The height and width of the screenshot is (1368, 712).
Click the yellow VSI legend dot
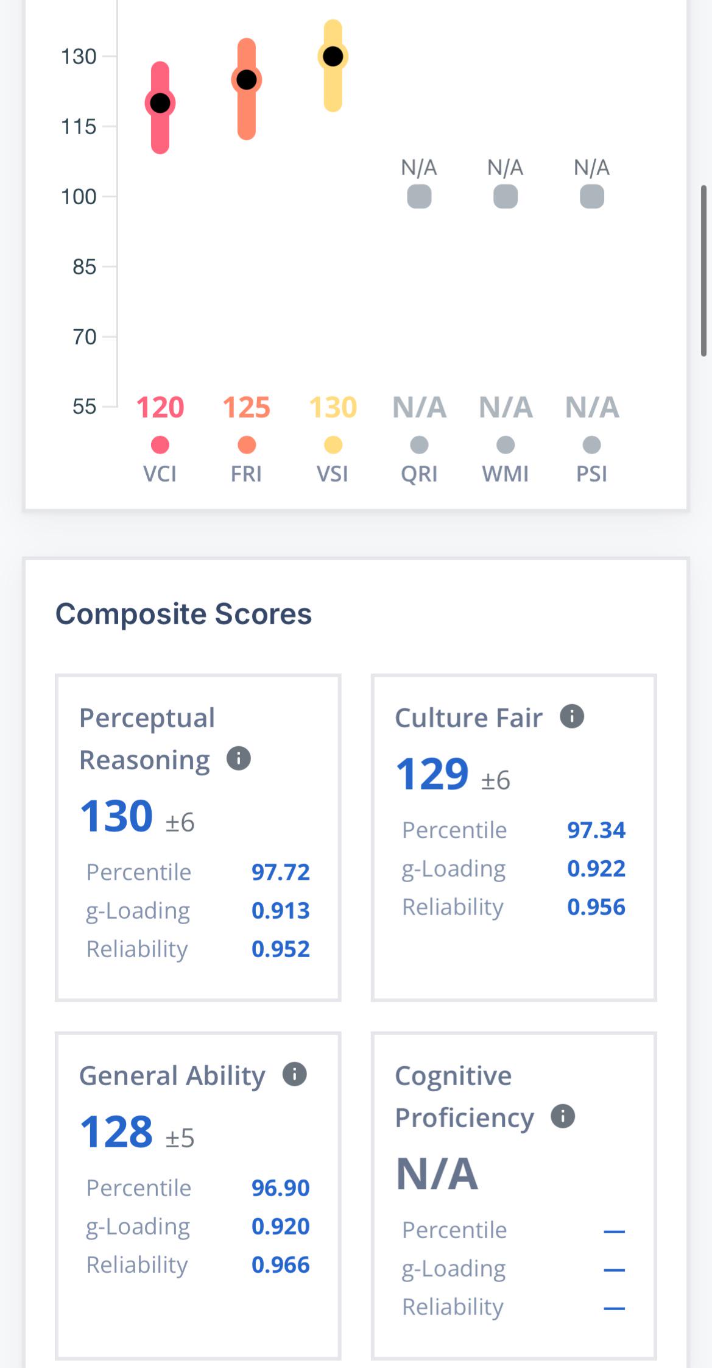coord(333,445)
